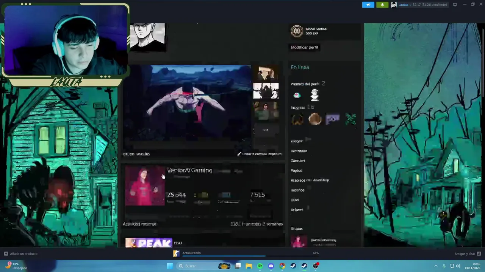The width and height of the screenshot is (485, 272).
Task: Click the Premios del perfil link
Action: (305, 84)
